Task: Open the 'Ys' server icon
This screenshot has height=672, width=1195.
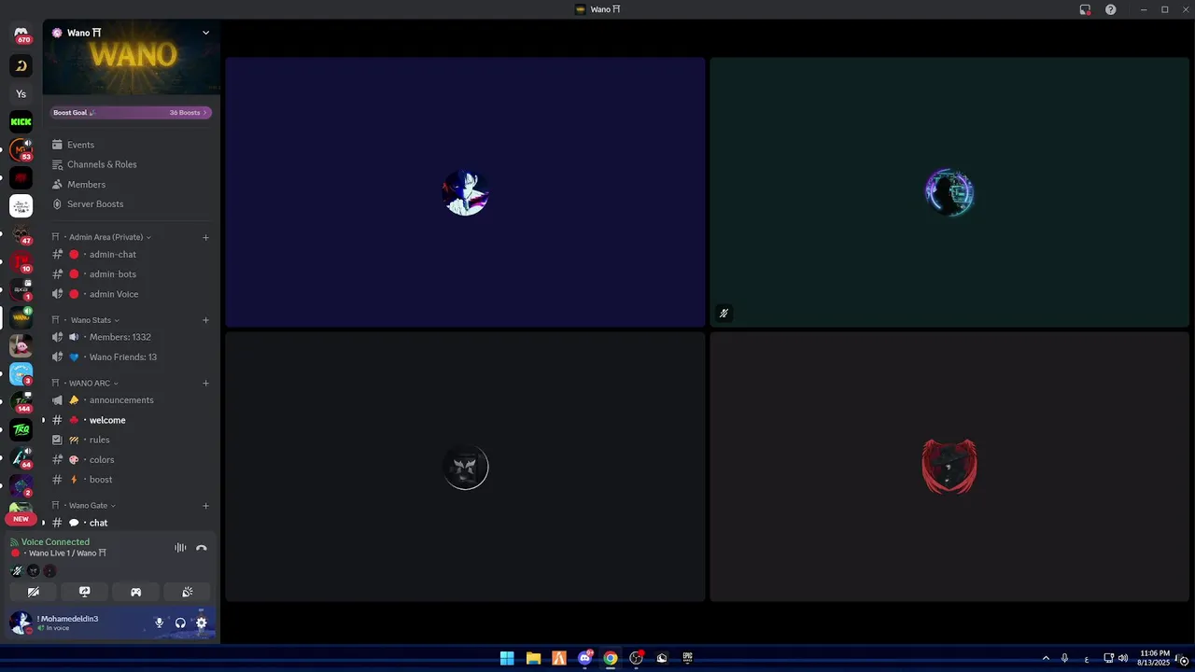Action: 21,93
